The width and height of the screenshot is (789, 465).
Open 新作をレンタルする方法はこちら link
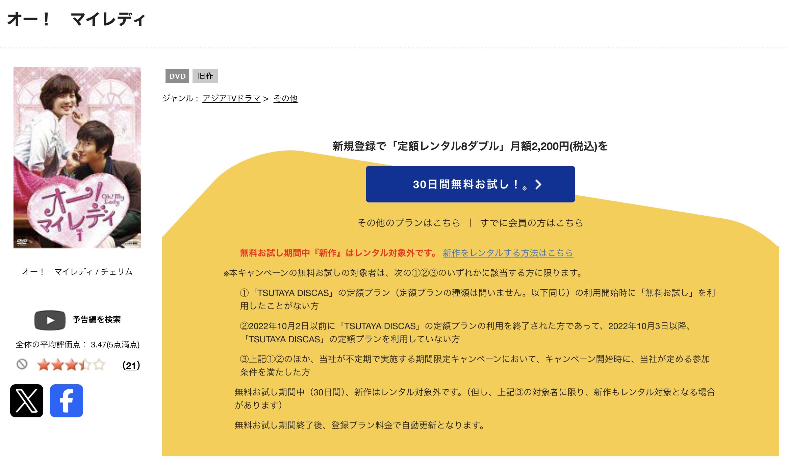[508, 253]
